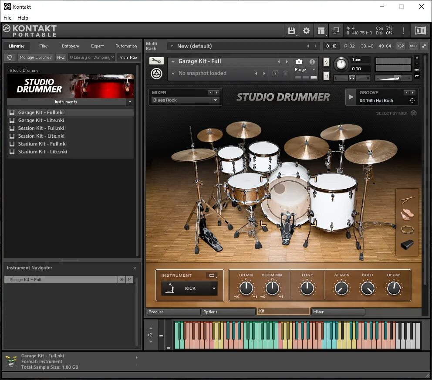Image resolution: width=432 pixels, height=380 pixels.
Task: Toggle the PV button on instrument header
Action: tap(417, 76)
